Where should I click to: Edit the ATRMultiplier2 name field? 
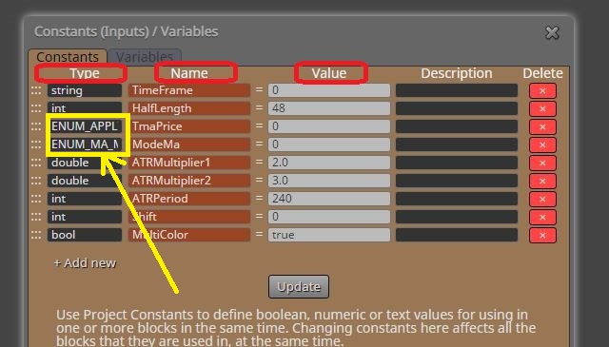click(x=189, y=181)
